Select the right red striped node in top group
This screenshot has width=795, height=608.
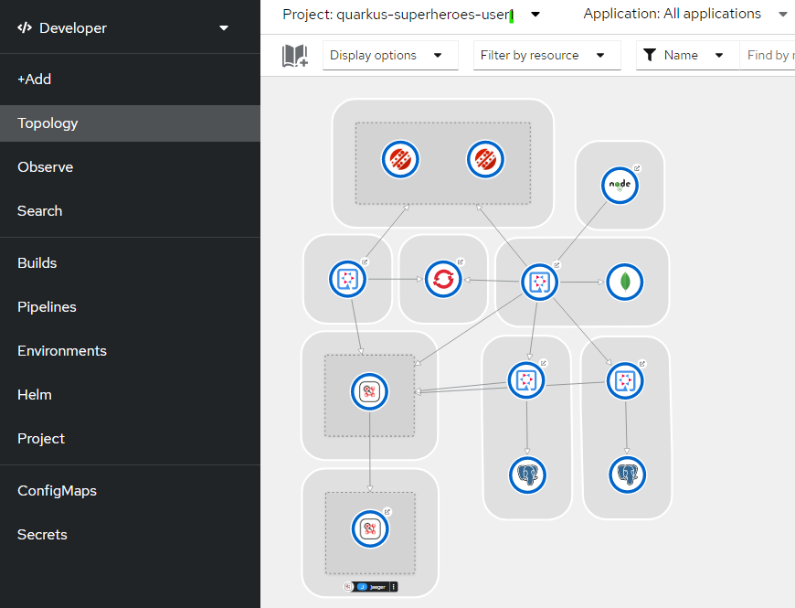[x=485, y=159]
